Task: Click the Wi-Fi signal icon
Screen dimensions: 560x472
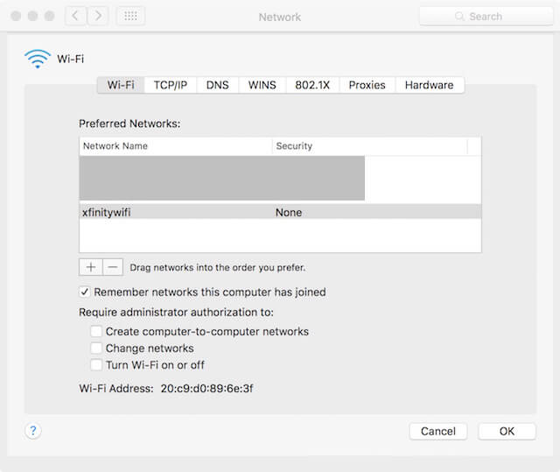Action: (38, 59)
